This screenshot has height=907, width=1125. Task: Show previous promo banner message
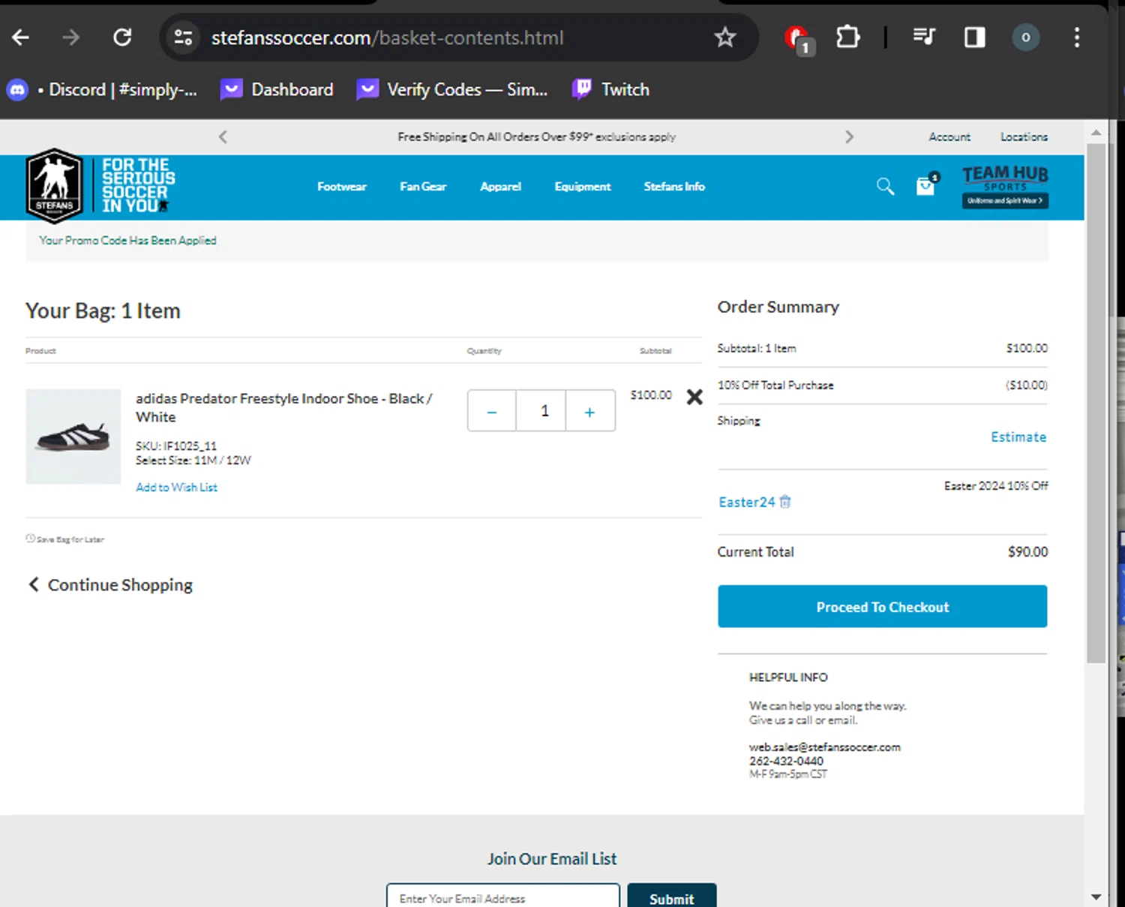coord(223,137)
